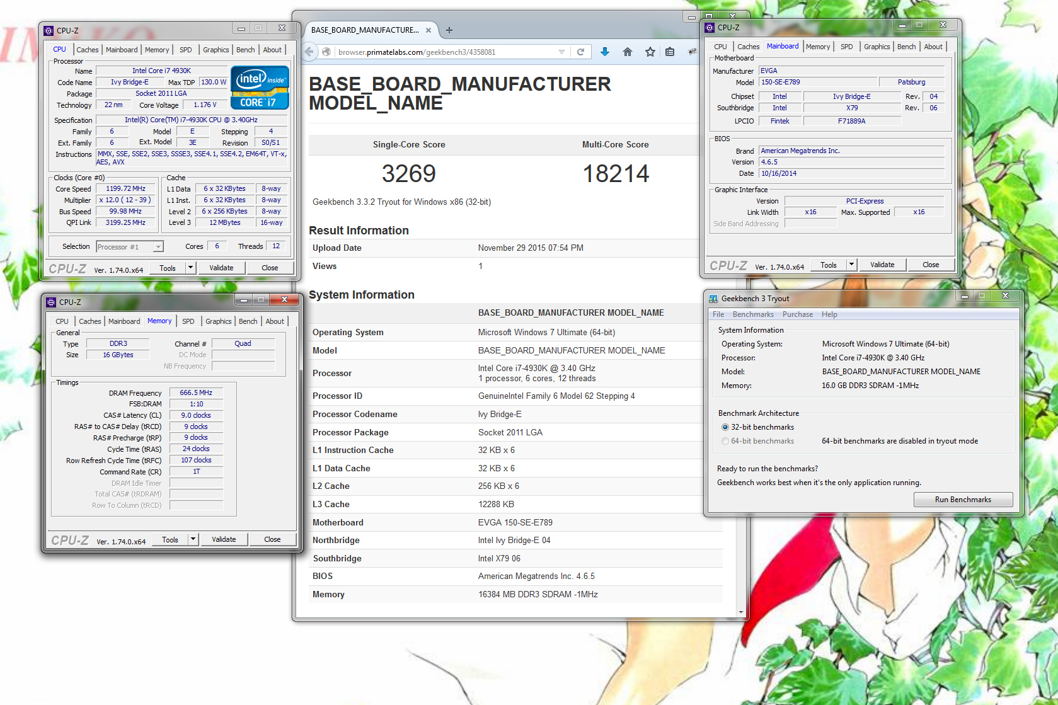This screenshot has height=705, width=1058.
Task: Show the bookmarks list icon
Action: tap(670, 52)
